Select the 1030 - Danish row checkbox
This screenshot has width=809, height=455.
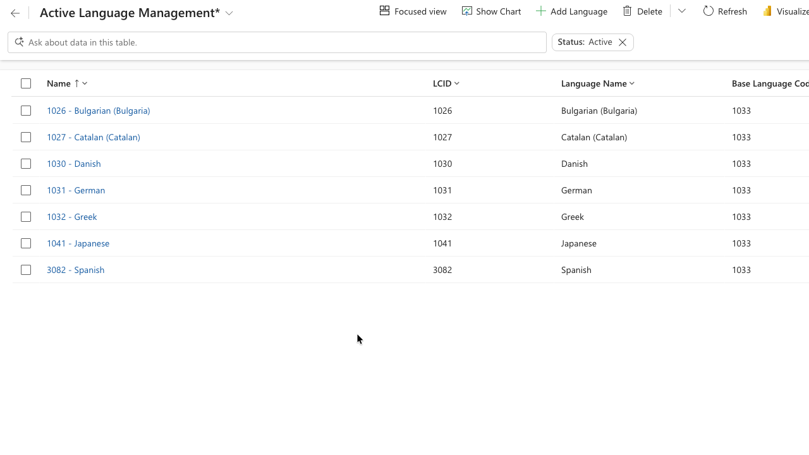(x=26, y=164)
